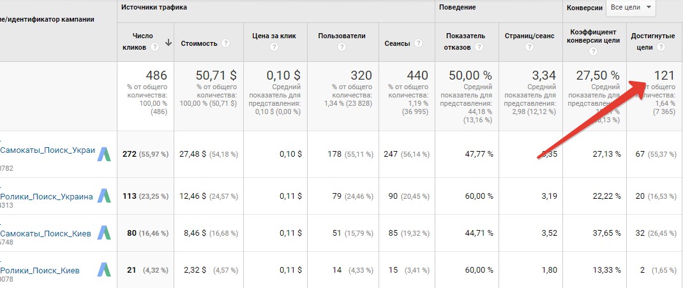Open campaign link 'Самокаты_Поиск_Киев'
Viewport: 683px width, 288px height.
pyautogui.click(x=45, y=234)
